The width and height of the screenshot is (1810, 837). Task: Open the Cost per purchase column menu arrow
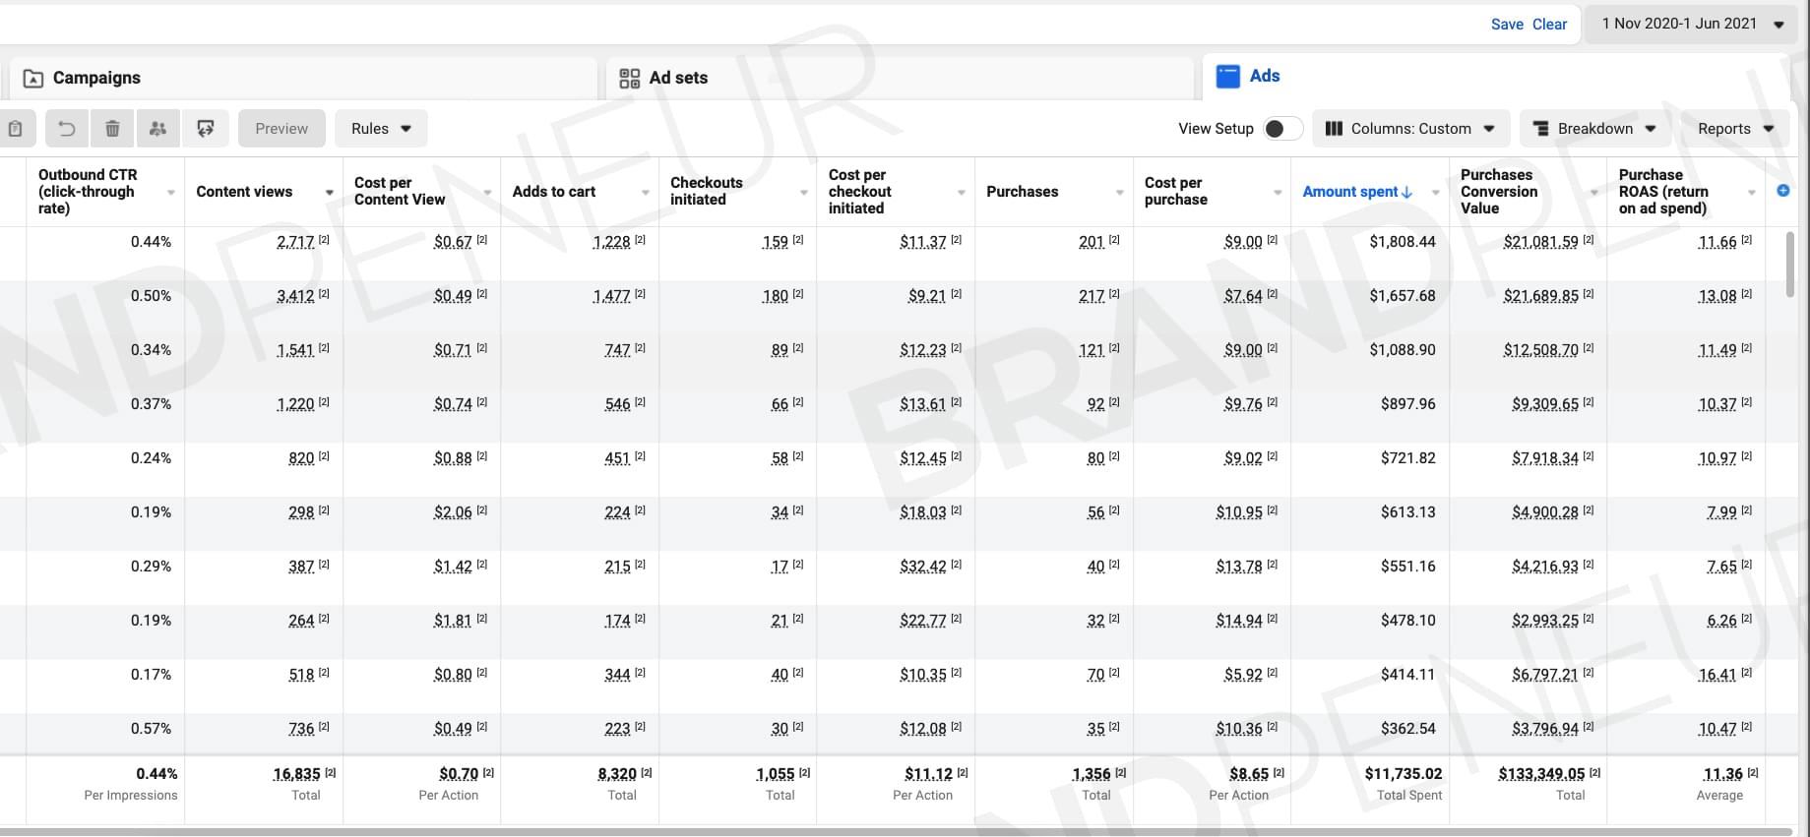(x=1278, y=192)
